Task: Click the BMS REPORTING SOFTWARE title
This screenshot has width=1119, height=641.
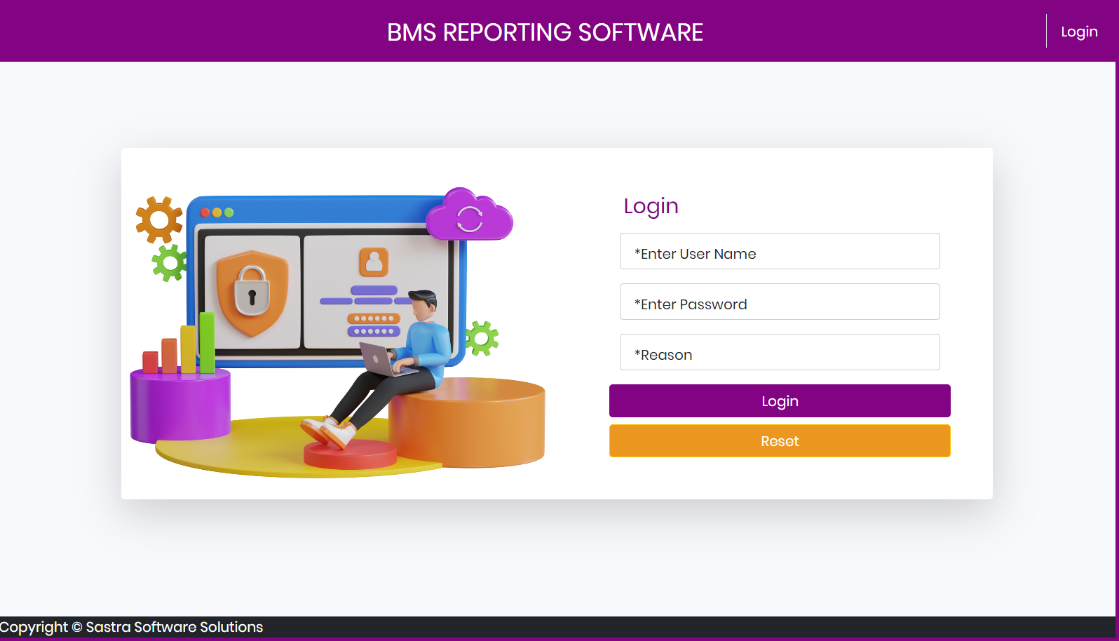Action: tap(545, 32)
